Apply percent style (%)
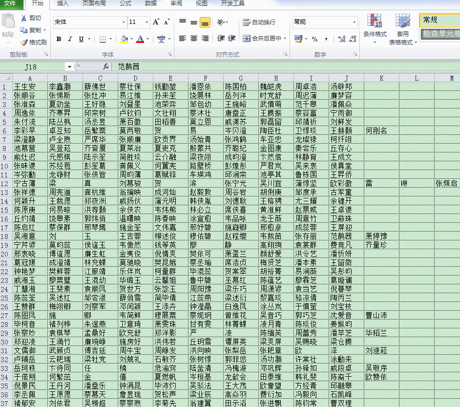Viewport: 460px width, 407px height. (x=315, y=39)
